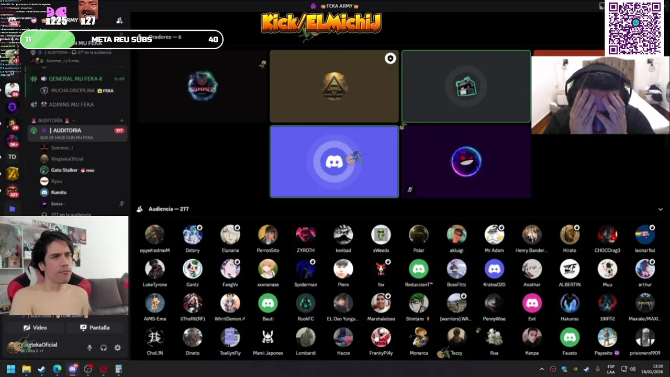Screen dimensions: 670x377
Task: Select the Summer speaker tile
Action: click(x=203, y=86)
